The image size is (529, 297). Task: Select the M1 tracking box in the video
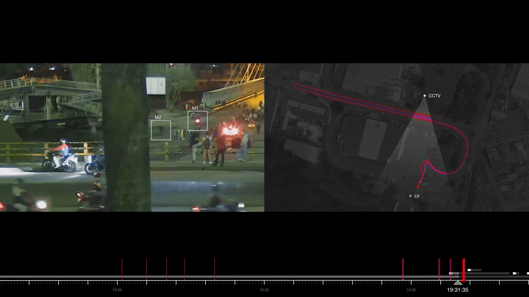[197, 121]
